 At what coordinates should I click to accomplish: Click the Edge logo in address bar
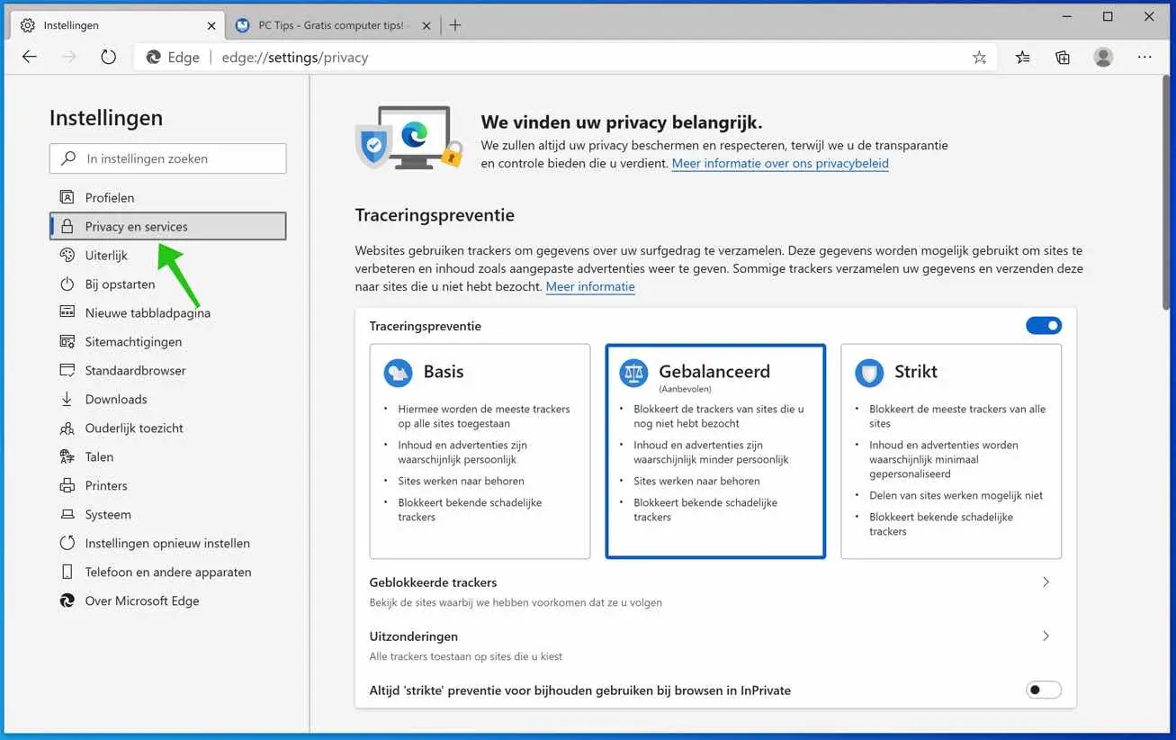click(154, 58)
